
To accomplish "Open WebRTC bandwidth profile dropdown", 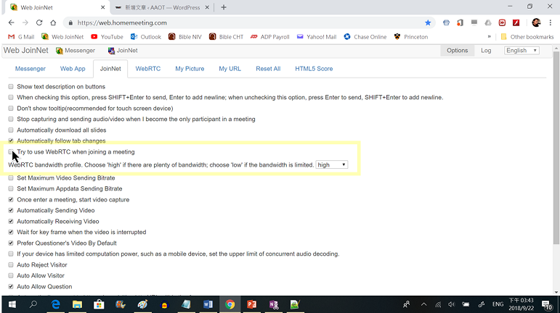I will (332, 165).
